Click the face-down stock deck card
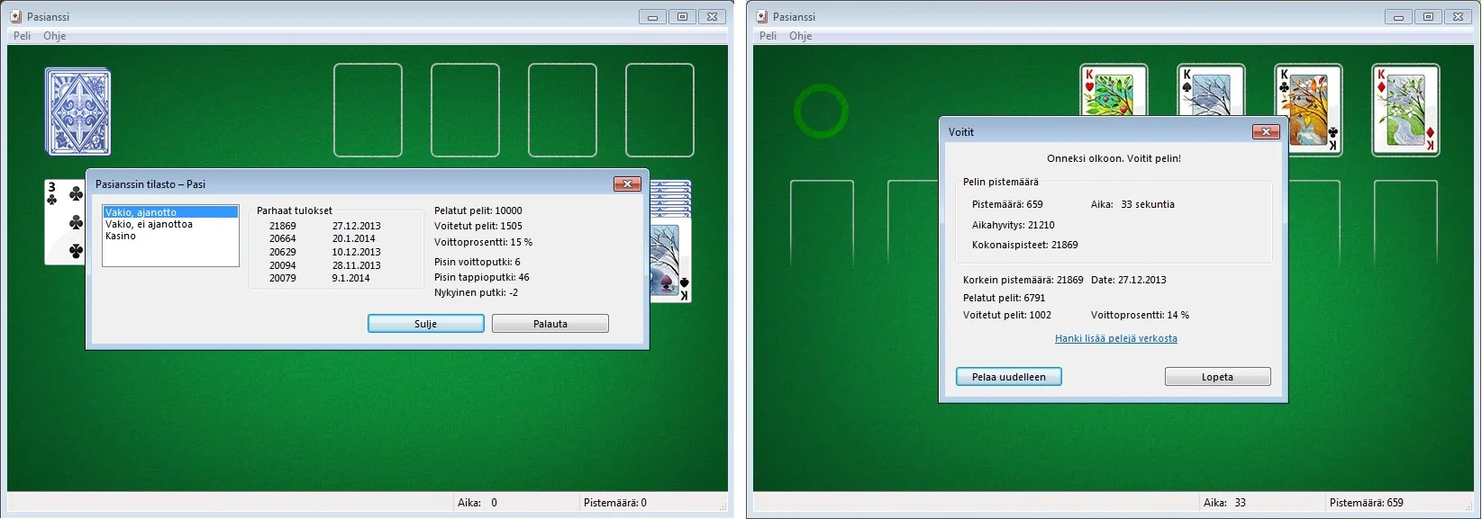 [78, 112]
